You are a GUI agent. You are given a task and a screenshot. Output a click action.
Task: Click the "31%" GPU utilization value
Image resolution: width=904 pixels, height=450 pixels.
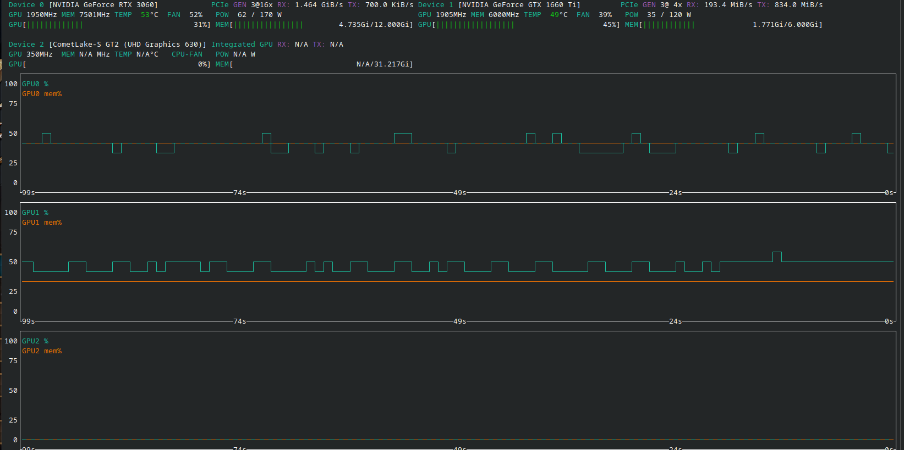coord(200,25)
